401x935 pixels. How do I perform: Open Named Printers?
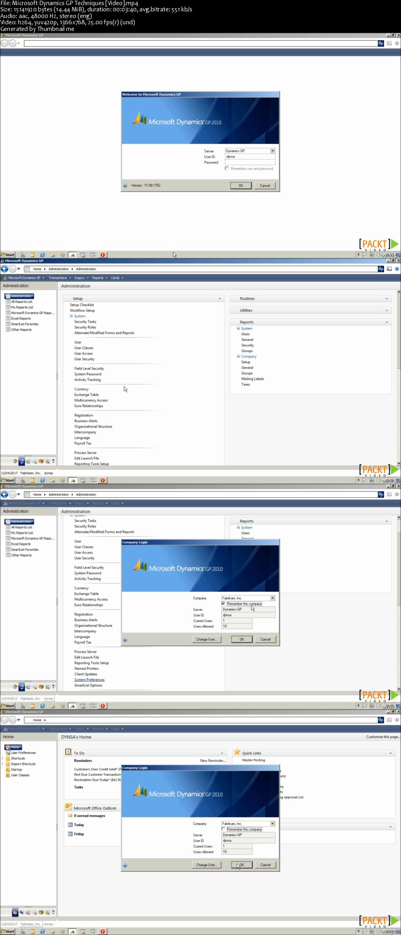point(87,668)
